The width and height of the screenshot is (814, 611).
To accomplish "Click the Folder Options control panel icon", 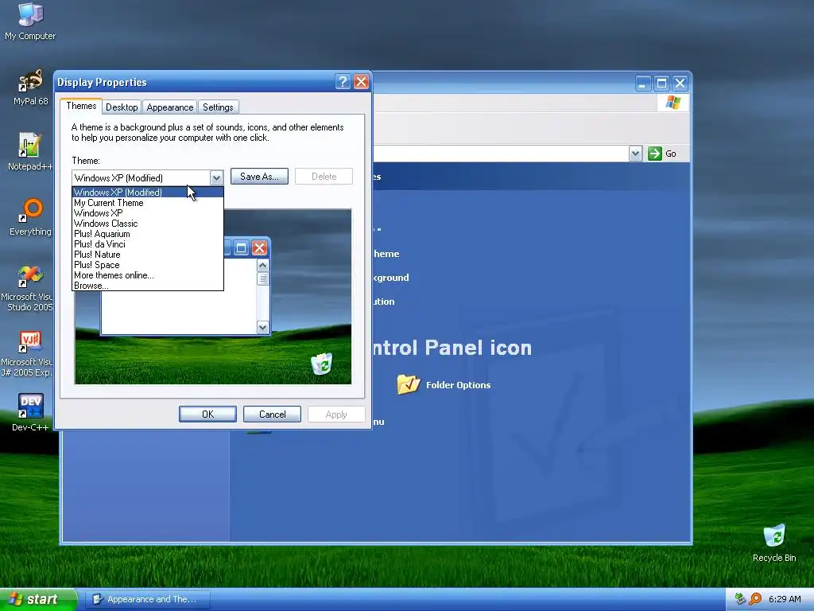I will tap(408, 384).
